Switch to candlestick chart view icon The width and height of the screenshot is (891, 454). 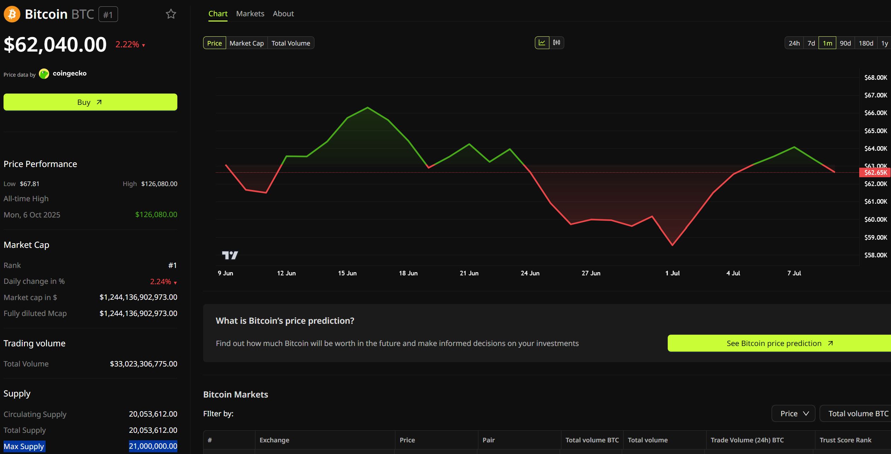click(556, 43)
